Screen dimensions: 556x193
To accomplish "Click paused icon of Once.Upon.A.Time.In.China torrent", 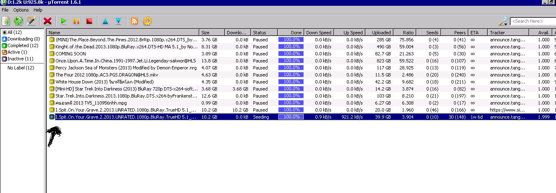I will (x=52, y=61).
